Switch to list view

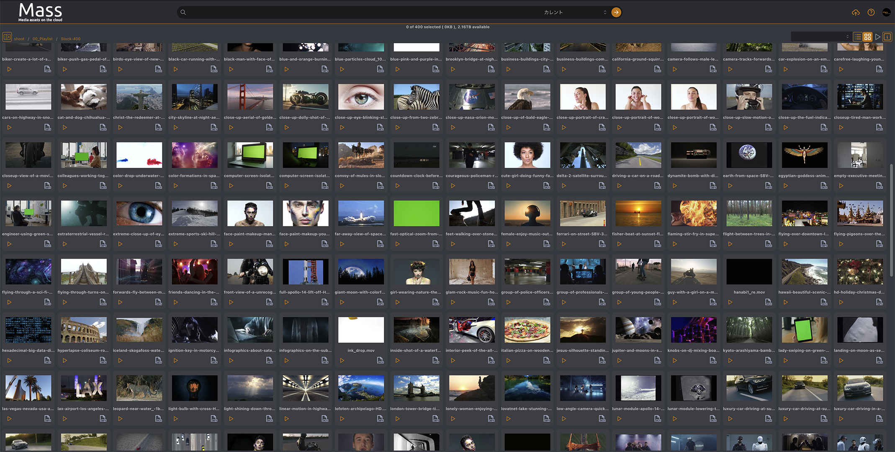[x=858, y=37]
